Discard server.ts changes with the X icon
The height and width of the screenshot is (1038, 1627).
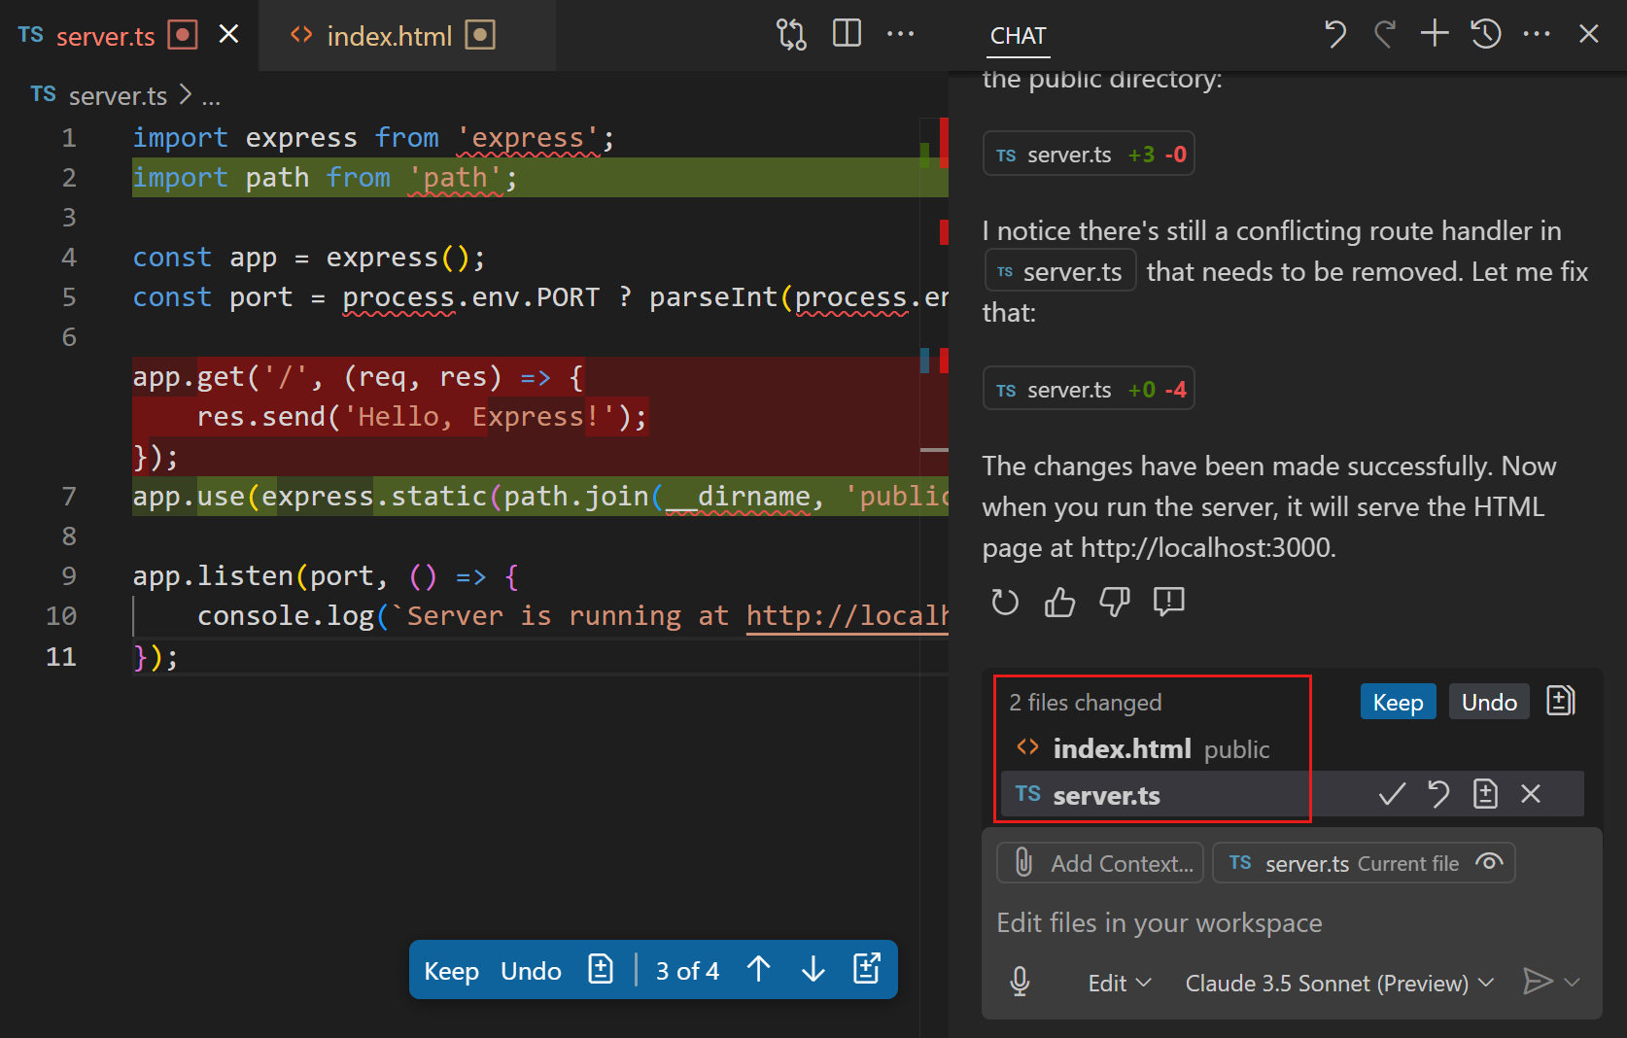[1531, 794]
